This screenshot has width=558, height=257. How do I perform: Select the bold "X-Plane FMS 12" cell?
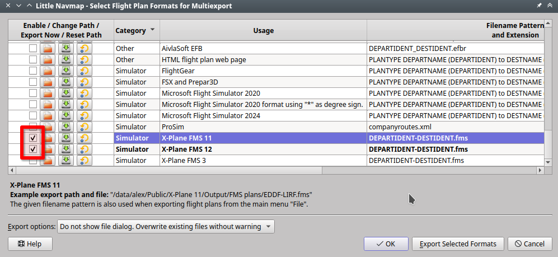point(264,149)
